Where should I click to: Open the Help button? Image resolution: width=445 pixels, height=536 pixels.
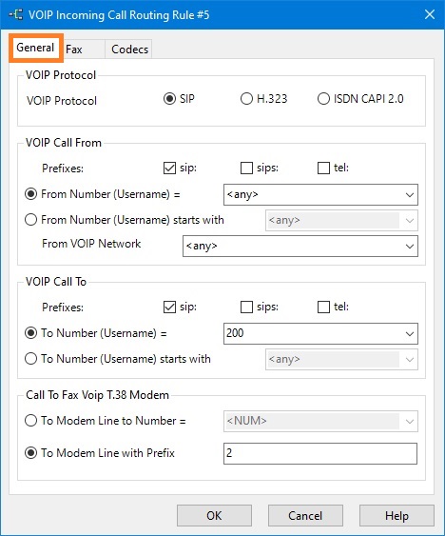coord(397,515)
